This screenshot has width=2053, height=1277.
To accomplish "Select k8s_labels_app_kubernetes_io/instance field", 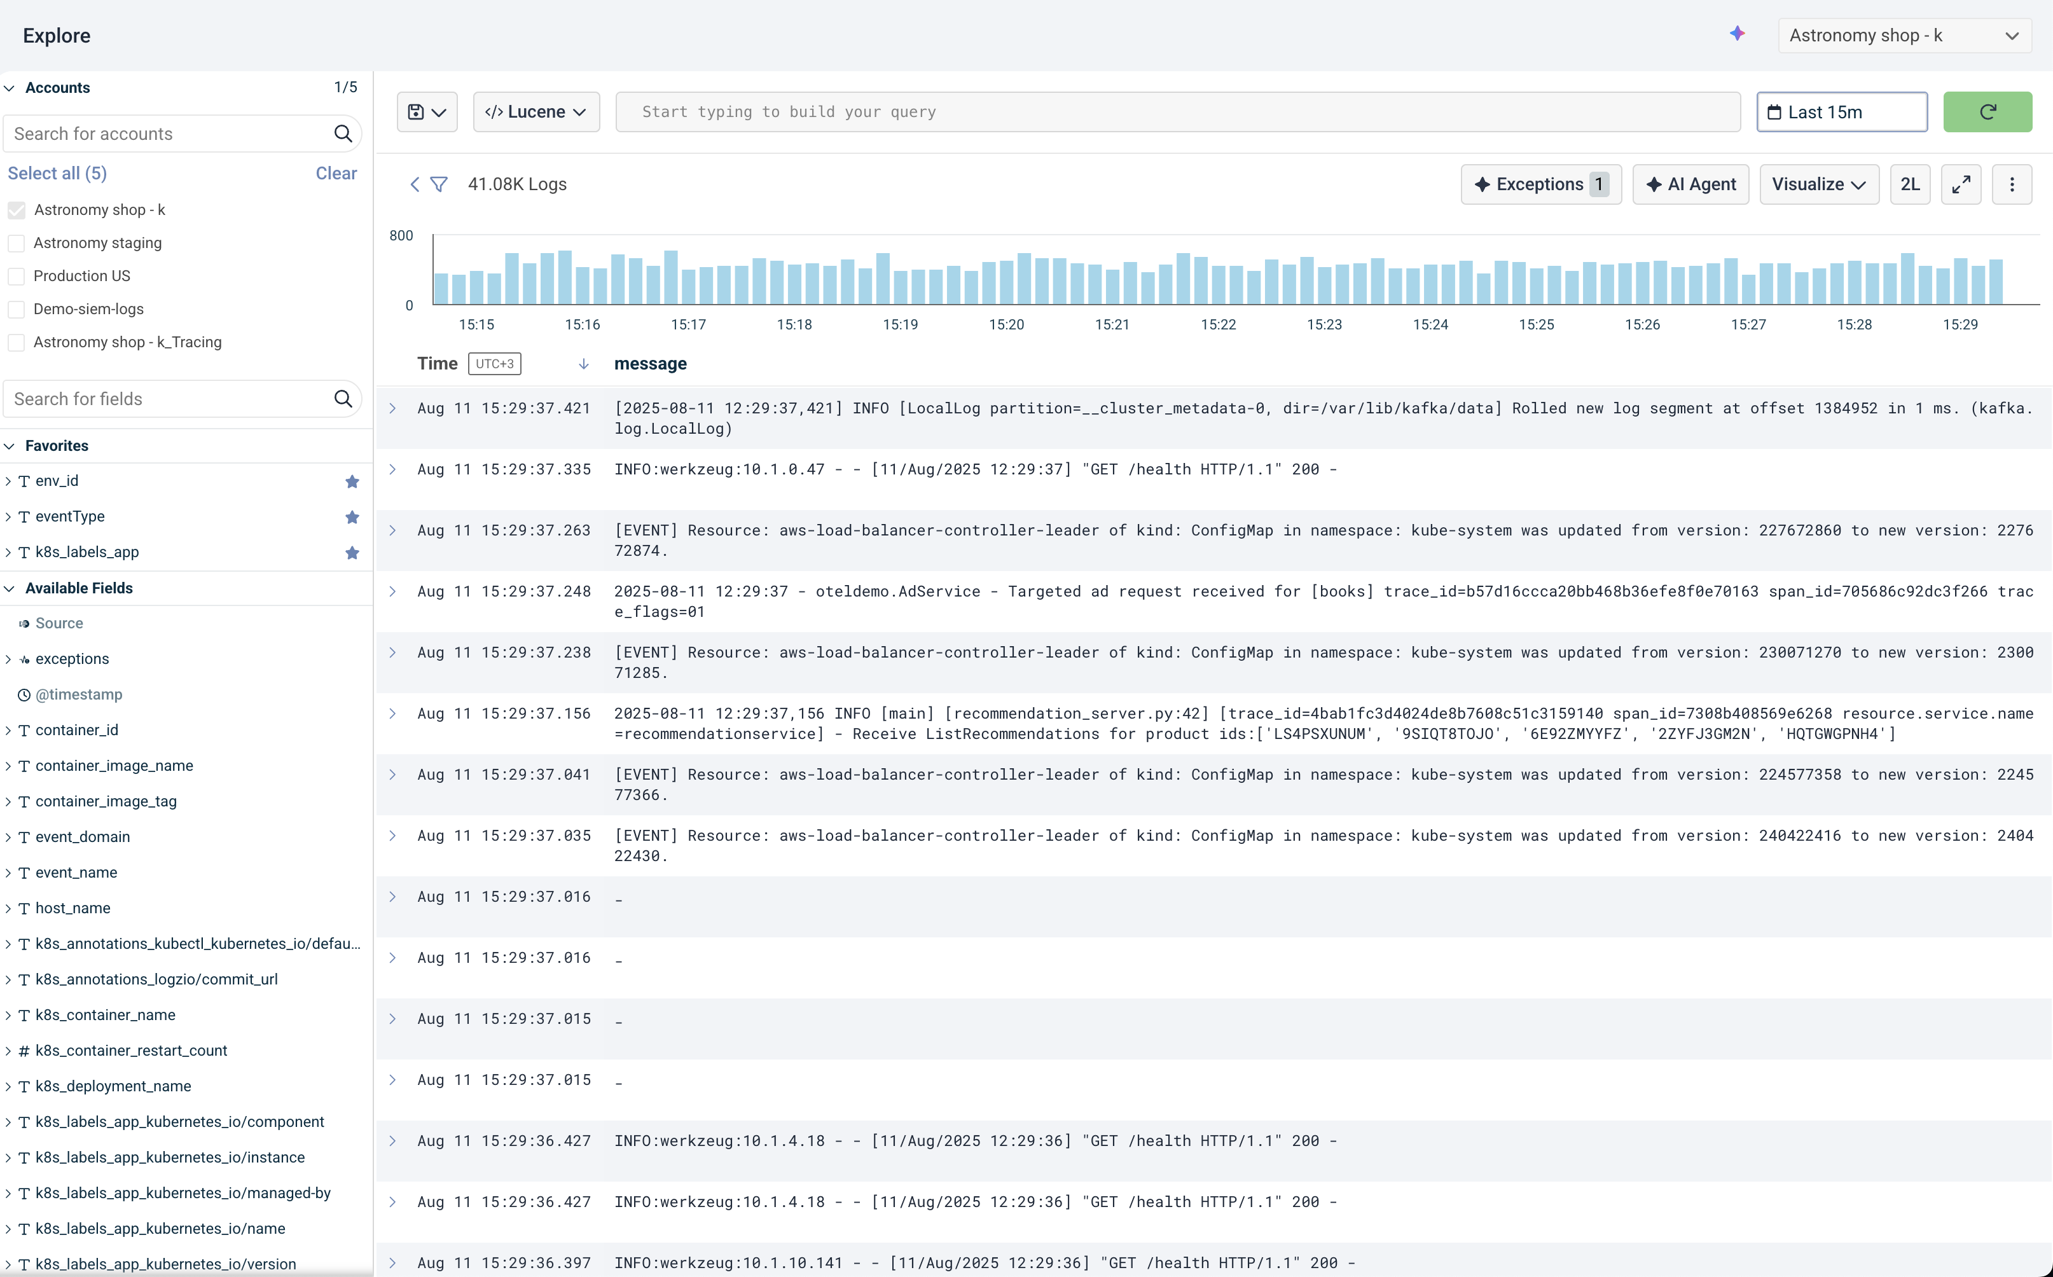I will point(170,1158).
